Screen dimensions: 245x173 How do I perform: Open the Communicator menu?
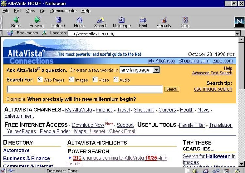coord(63,11)
